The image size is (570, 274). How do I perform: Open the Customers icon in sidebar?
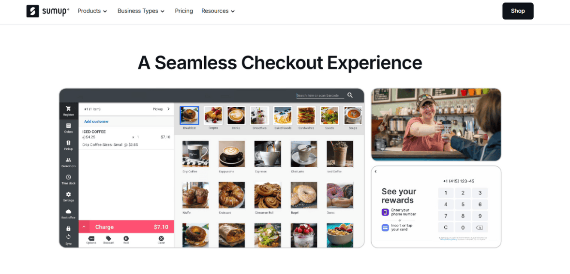(68, 159)
